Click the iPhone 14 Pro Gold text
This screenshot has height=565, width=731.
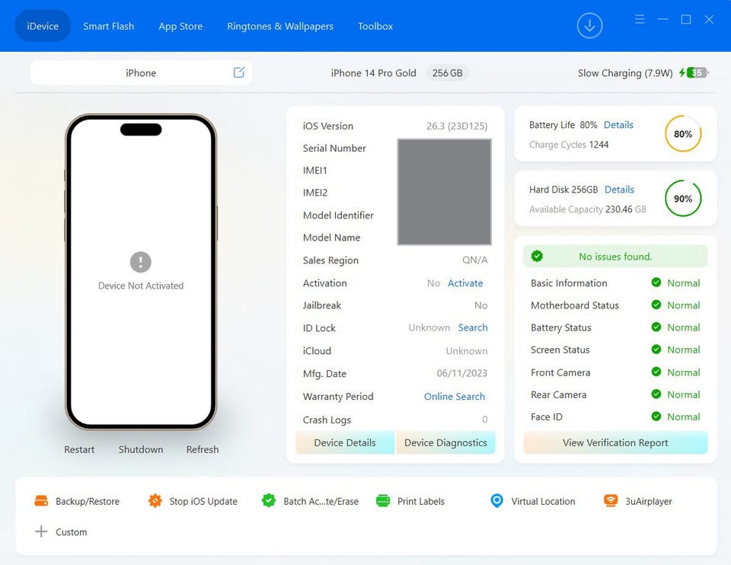click(373, 73)
